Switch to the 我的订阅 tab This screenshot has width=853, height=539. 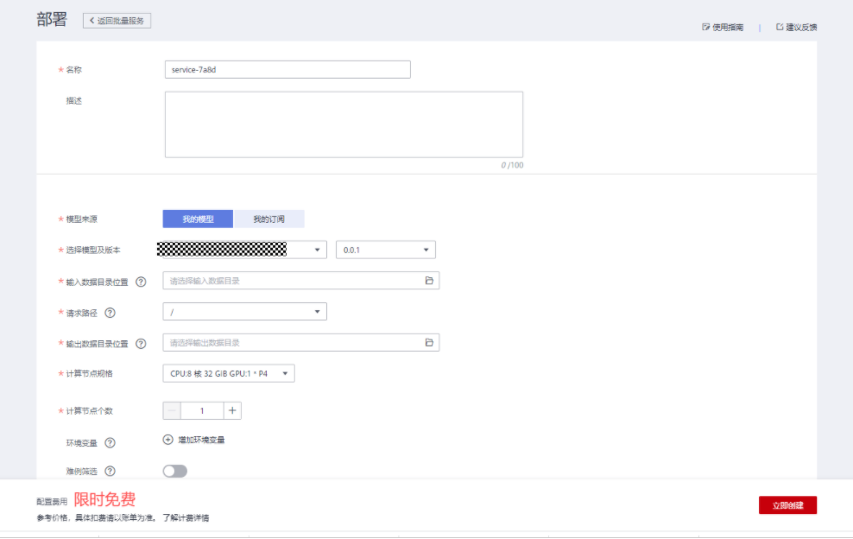click(x=269, y=219)
